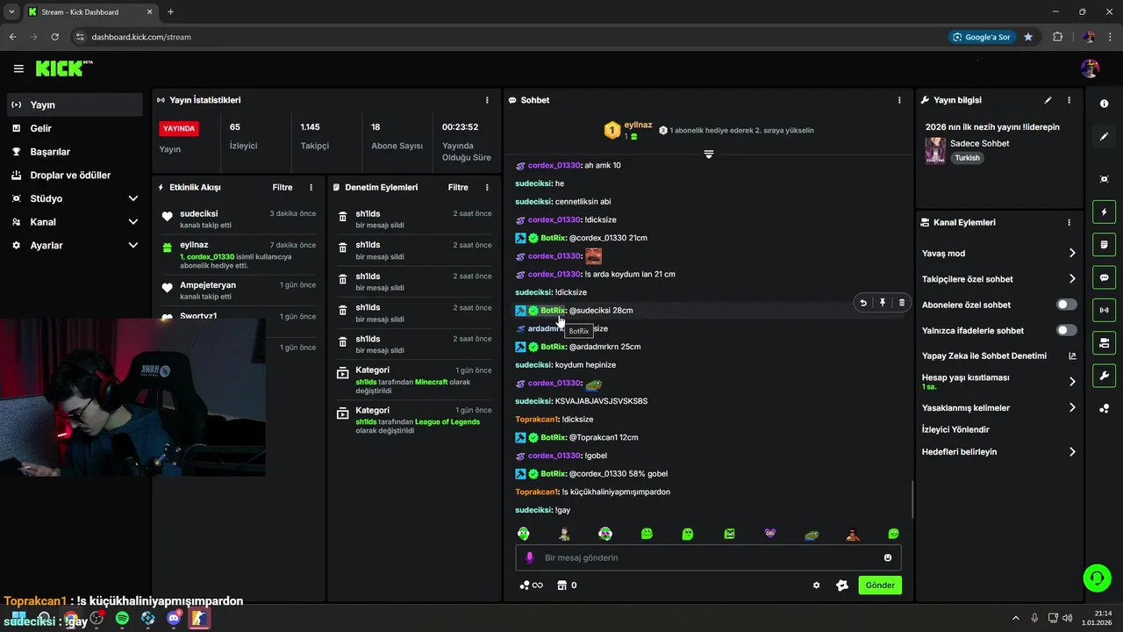This screenshot has height=632, width=1123.
Task: Insert the Pepe frog quick emote
Action: click(812, 534)
